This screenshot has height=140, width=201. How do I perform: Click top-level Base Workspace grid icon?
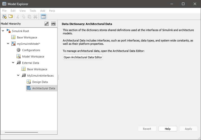[13, 37]
